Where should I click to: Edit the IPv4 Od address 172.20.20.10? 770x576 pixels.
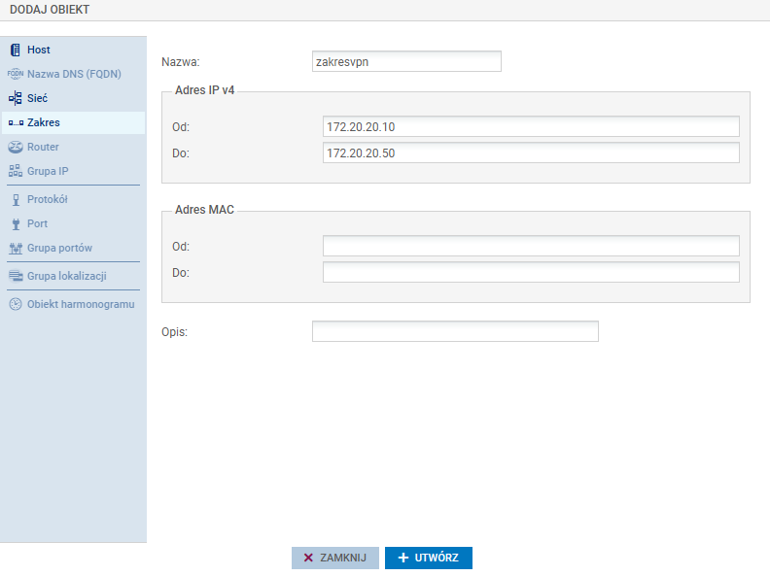[x=531, y=127]
